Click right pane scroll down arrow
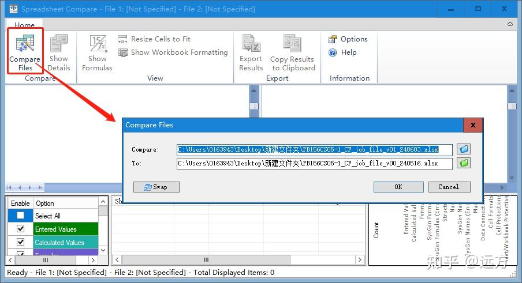This screenshot has width=522, height=283. 512,178
